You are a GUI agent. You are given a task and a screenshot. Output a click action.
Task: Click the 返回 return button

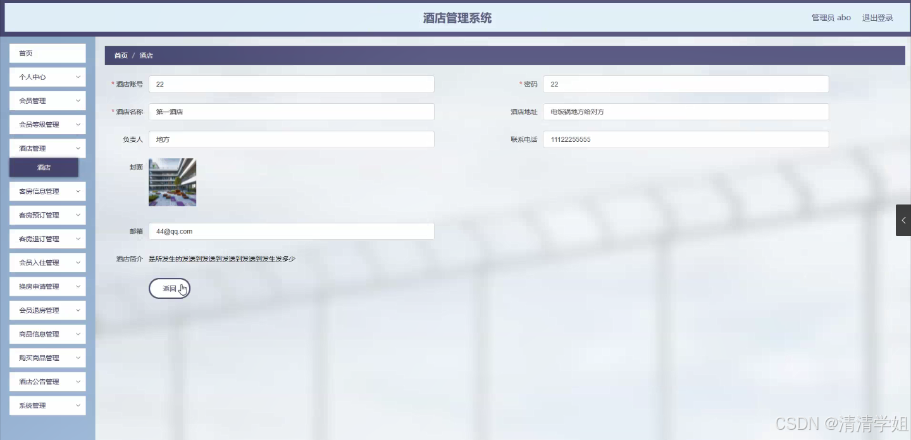point(170,288)
